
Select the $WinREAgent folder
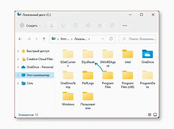[108, 58]
